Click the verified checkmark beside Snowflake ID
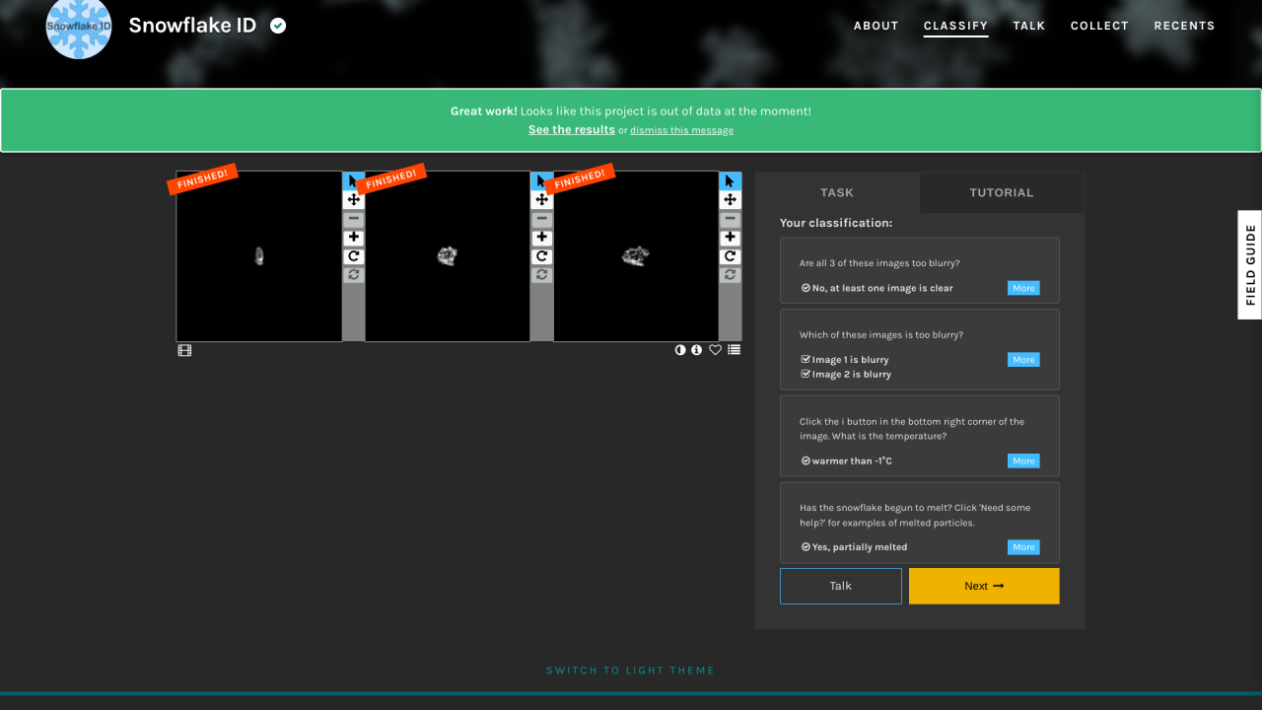The width and height of the screenshot is (1262, 710). point(278,26)
